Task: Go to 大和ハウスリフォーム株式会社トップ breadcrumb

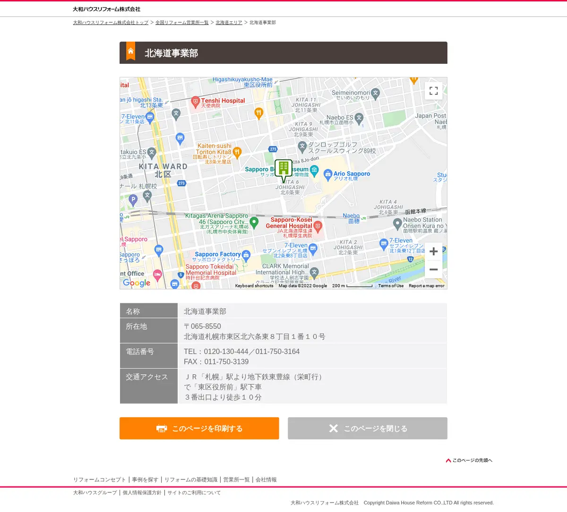Action: pos(111,23)
